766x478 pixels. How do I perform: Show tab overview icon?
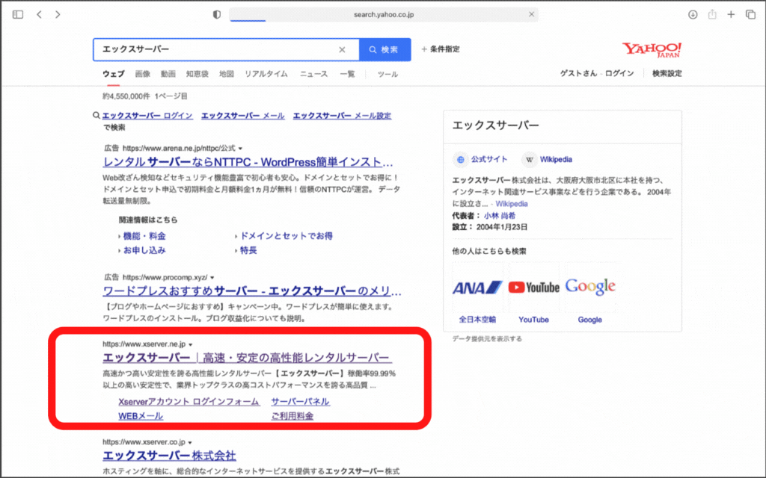tap(751, 15)
